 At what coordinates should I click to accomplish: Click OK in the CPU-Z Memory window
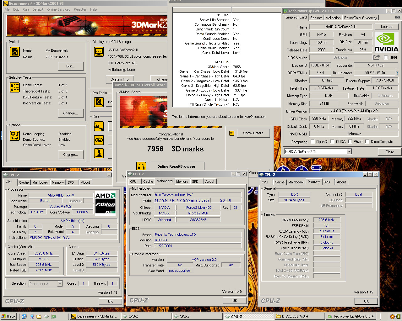[366, 301]
